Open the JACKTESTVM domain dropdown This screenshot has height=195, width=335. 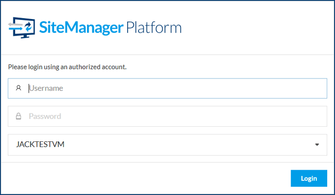167,145
